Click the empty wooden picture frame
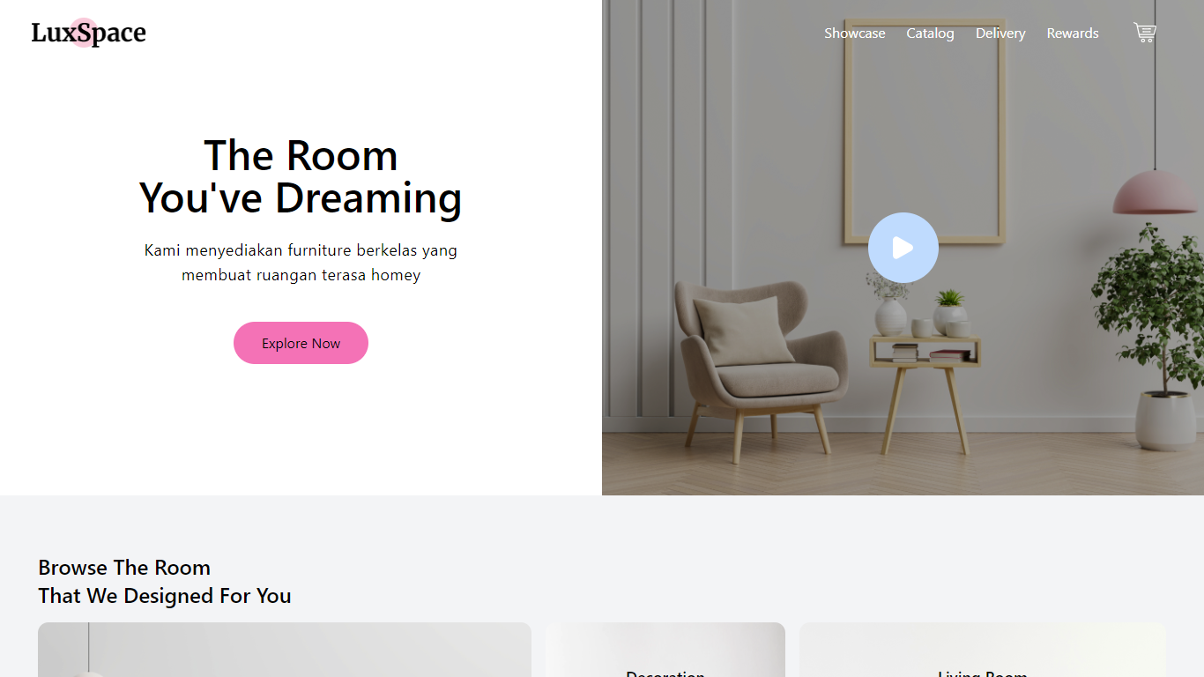Image resolution: width=1204 pixels, height=677 pixels. [x=925, y=132]
